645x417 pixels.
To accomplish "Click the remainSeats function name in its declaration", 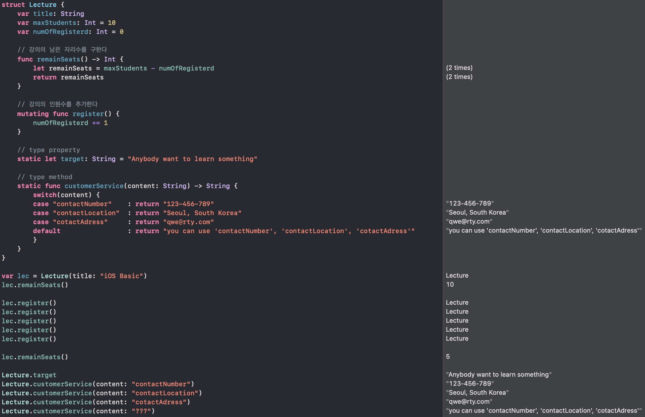I will pyautogui.click(x=59, y=59).
